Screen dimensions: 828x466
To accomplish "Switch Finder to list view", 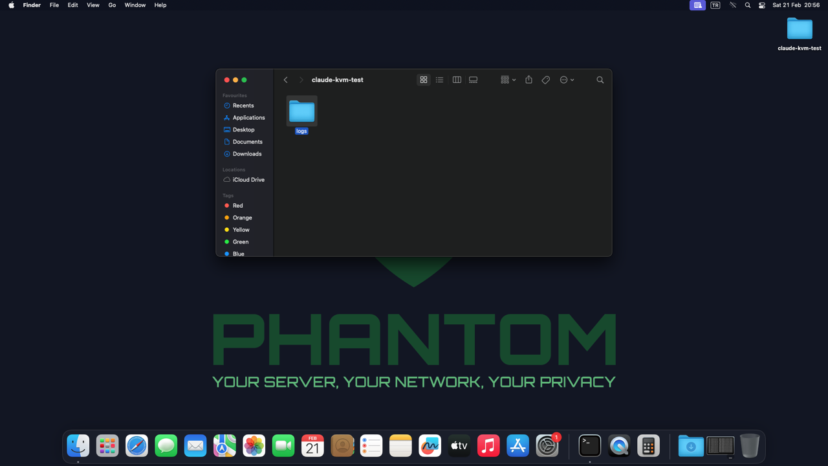I will 440,80.
